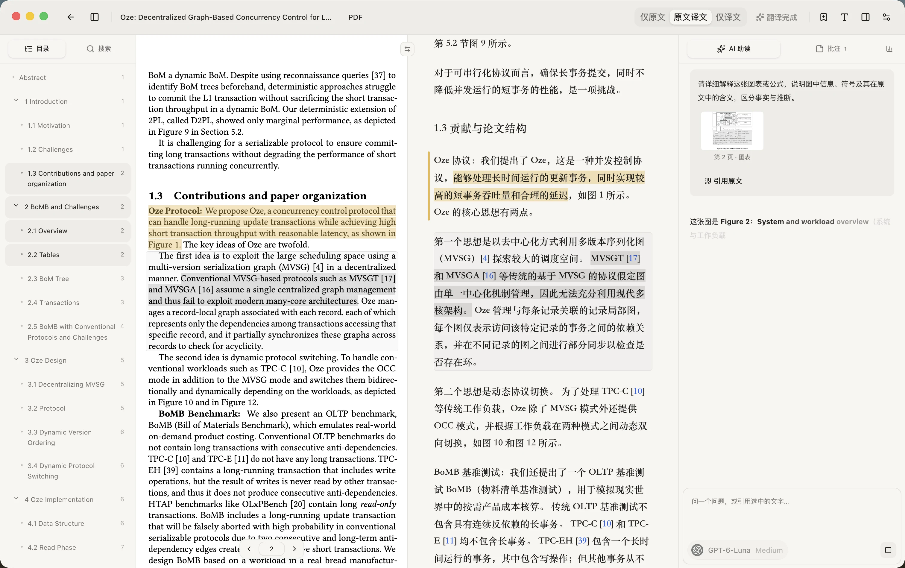Show translation only (仅译文)

pos(728,17)
